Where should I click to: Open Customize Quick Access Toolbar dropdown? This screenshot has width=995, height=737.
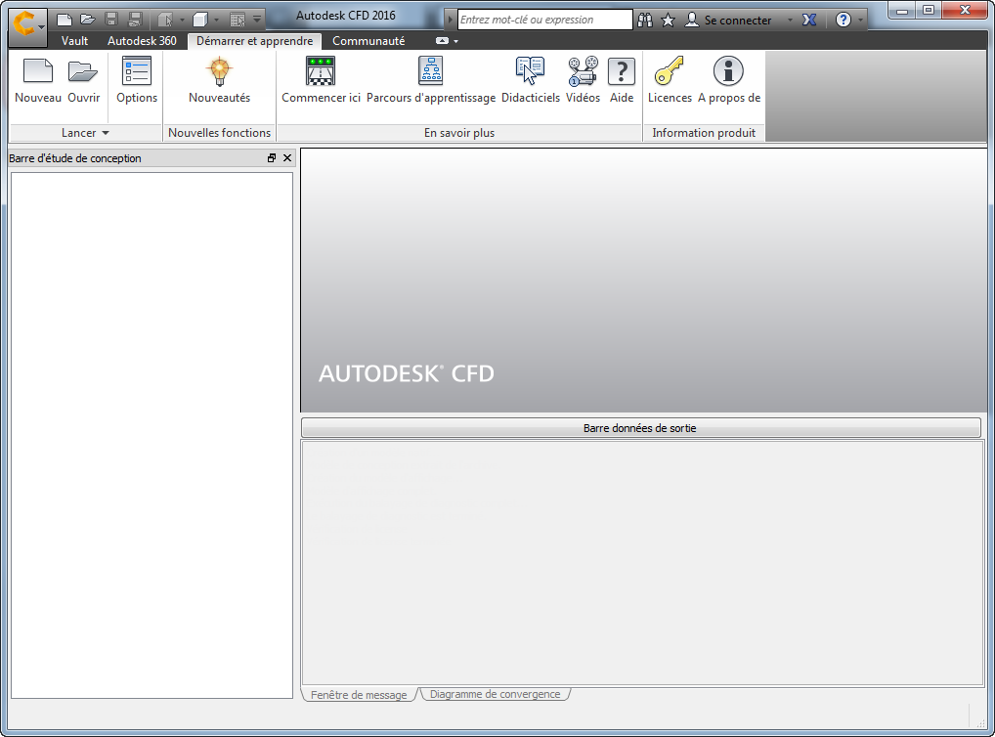click(257, 20)
